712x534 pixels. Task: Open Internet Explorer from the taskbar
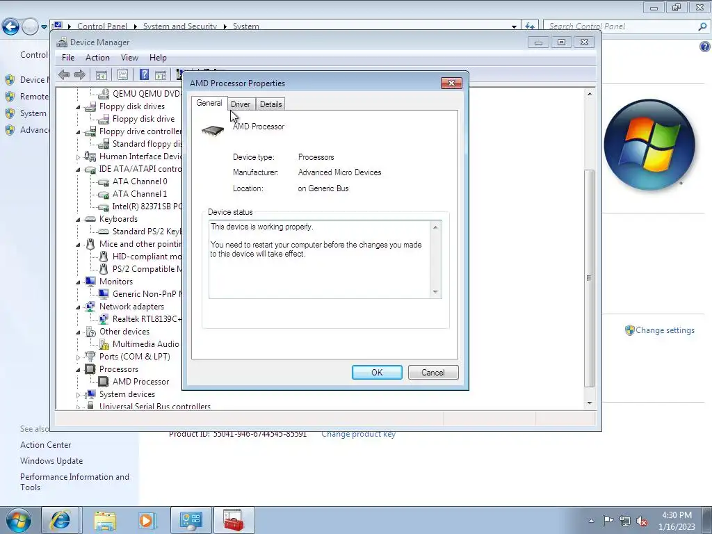(60, 520)
